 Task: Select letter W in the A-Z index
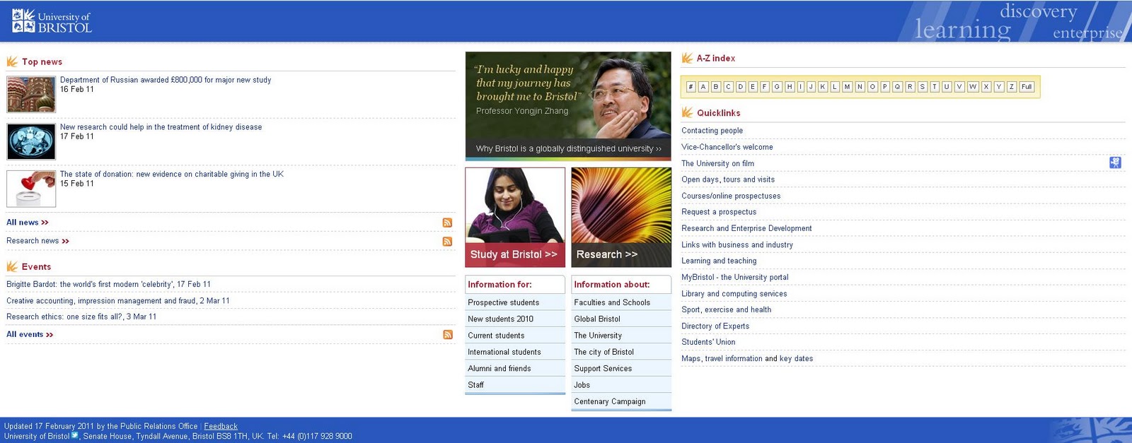pyautogui.click(x=973, y=87)
